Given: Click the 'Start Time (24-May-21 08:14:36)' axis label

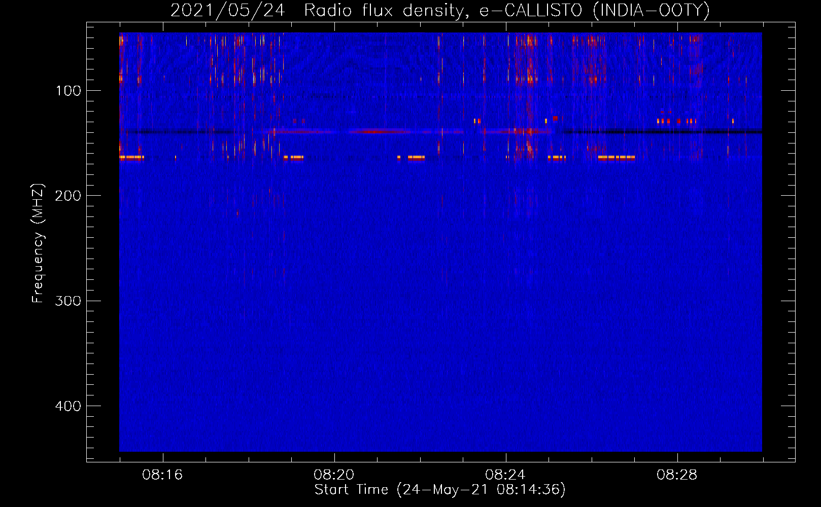Looking at the screenshot, I should point(439,490).
